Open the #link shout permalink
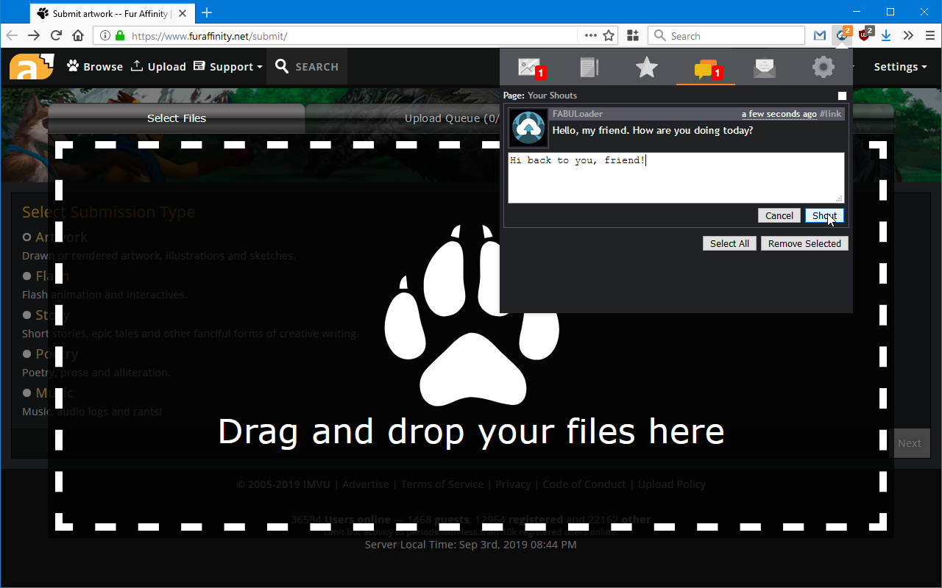 (x=830, y=114)
